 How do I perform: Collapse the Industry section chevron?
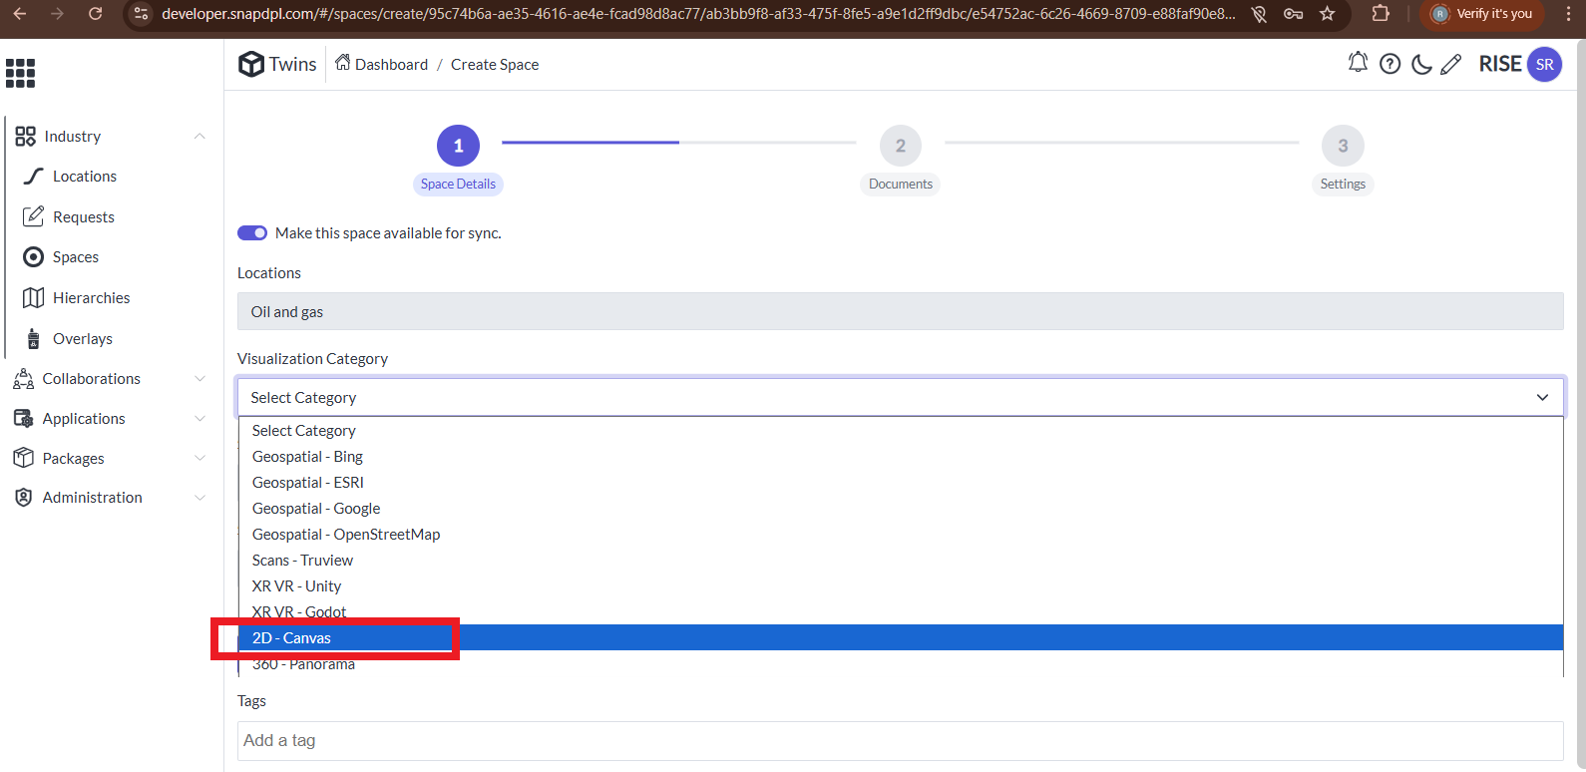[x=199, y=137]
